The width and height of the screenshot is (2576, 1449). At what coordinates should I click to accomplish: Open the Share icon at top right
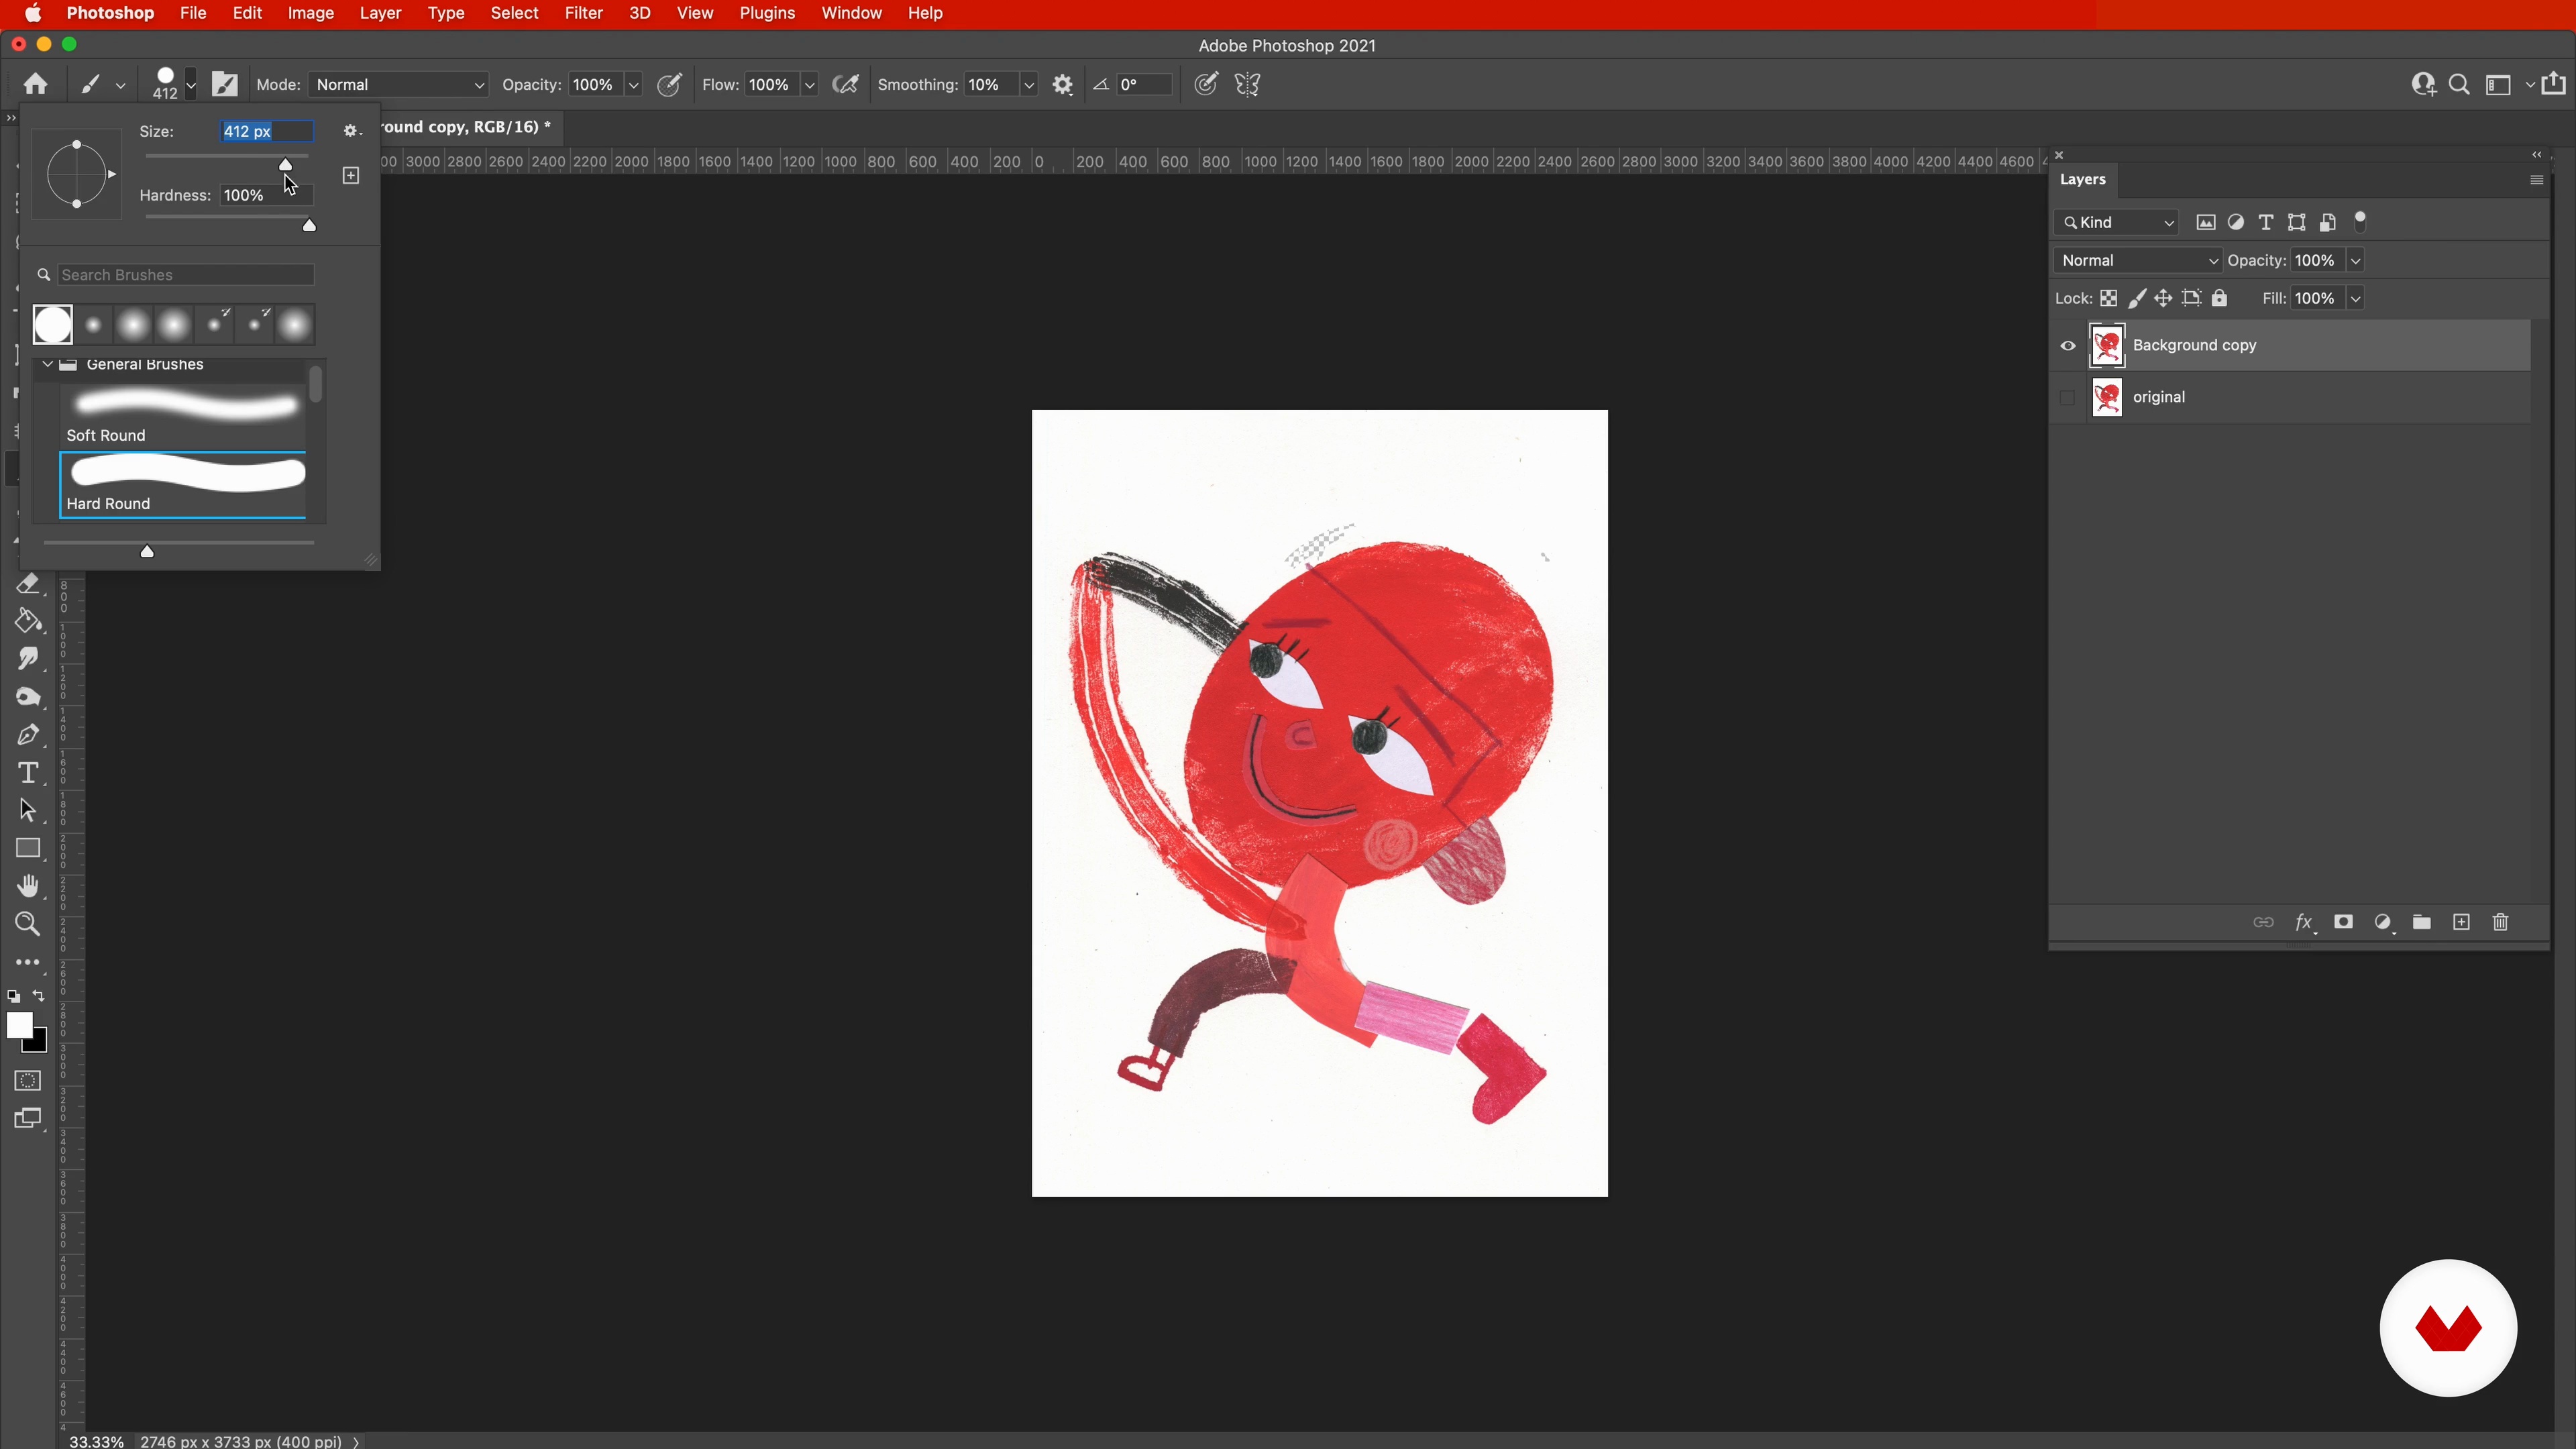[x=2554, y=83]
